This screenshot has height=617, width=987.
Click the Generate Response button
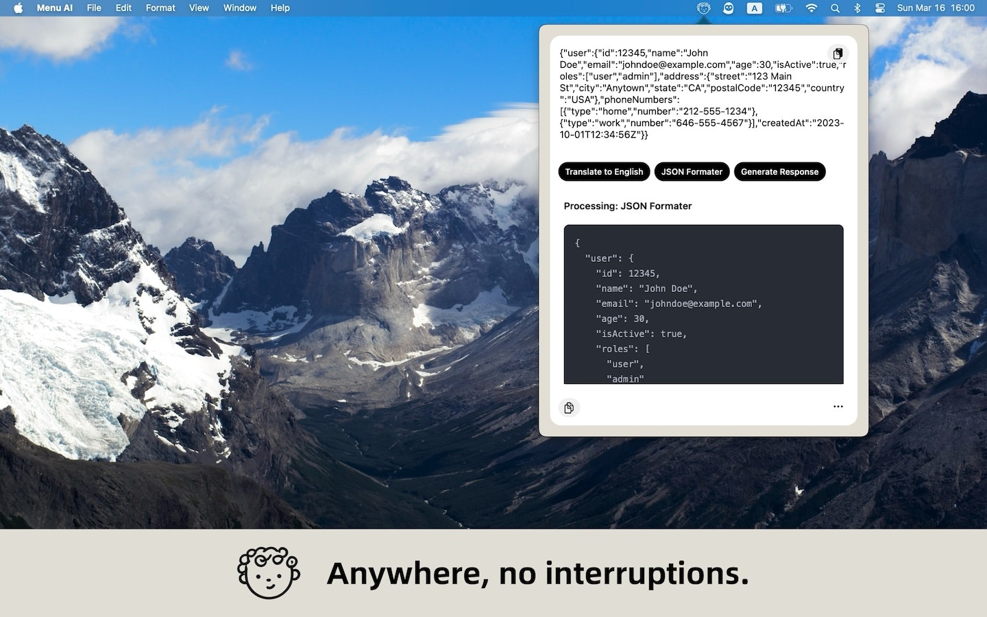(x=779, y=172)
